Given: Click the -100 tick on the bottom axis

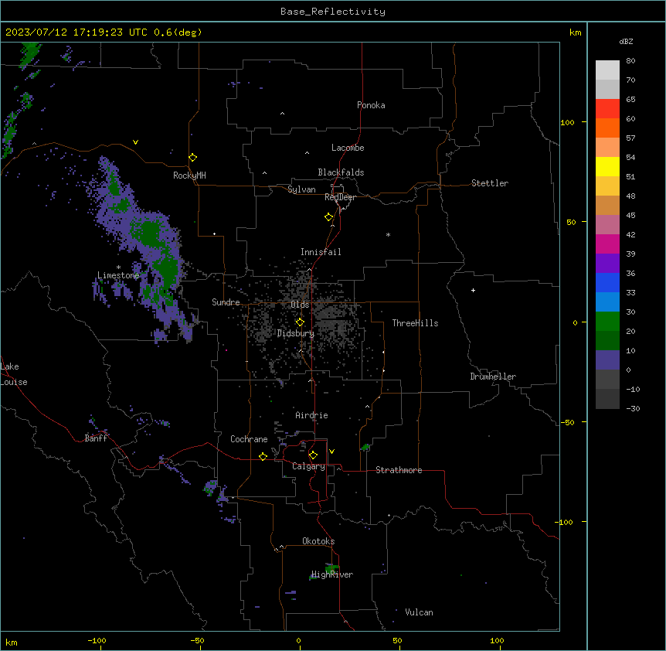Looking at the screenshot, I should tap(97, 640).
